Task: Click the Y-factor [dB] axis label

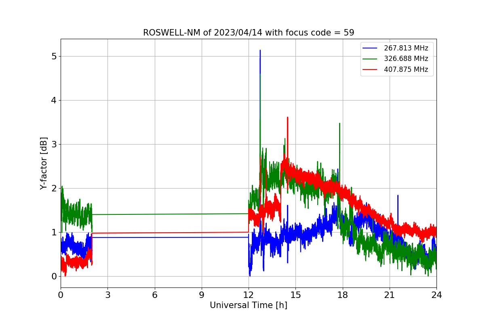Action: point(44,163)
